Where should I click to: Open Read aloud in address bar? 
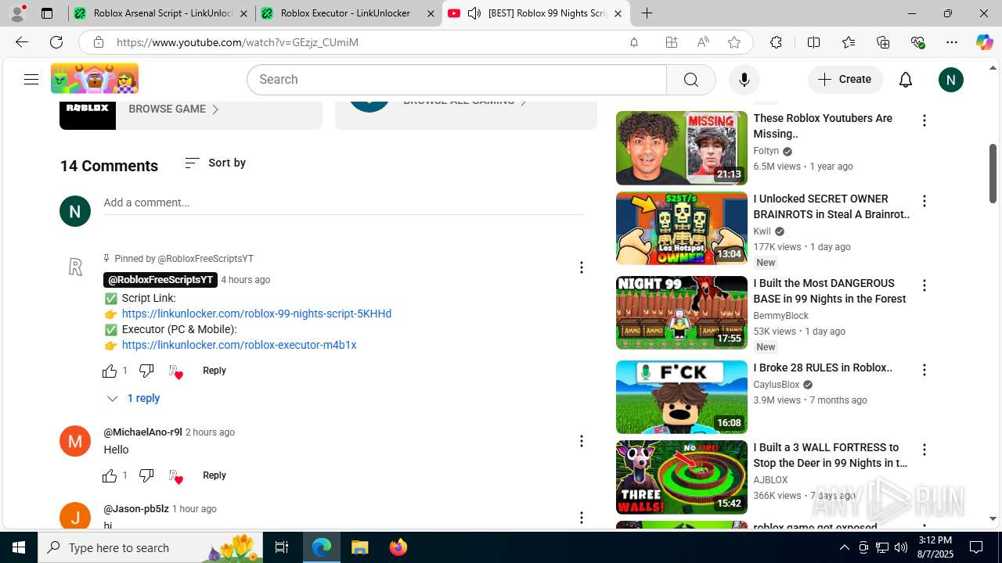coord(703,42)
